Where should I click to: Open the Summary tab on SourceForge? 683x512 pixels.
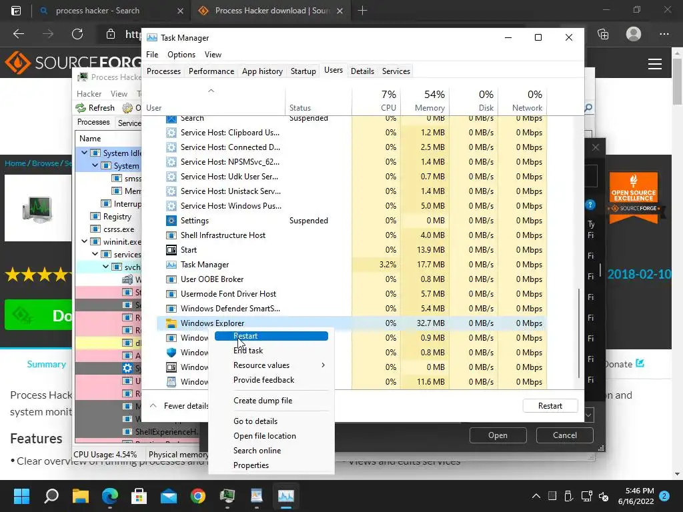point(46,364)
